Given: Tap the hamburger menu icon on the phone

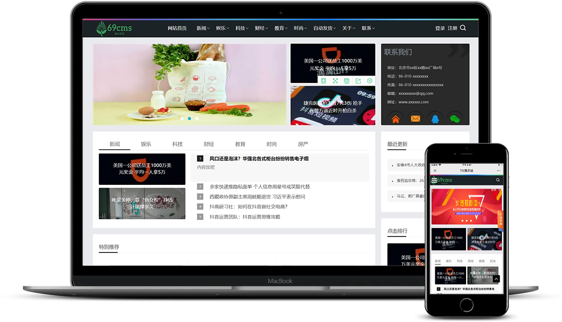Looking at the screenshot, I should tap(434, 180).
